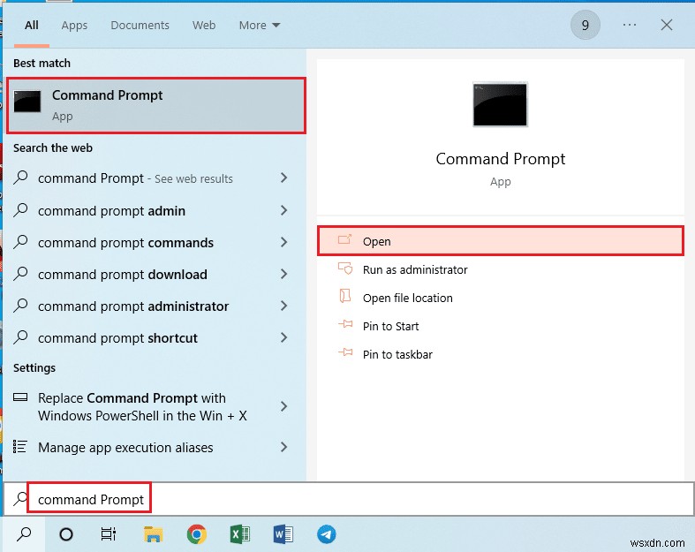
Task: Click the taskbar Search button
Action: point(24,534)
